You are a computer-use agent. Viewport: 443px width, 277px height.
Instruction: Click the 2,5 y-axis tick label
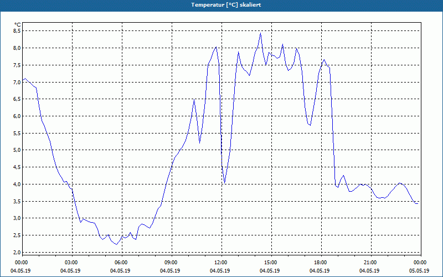coord(17,235)
